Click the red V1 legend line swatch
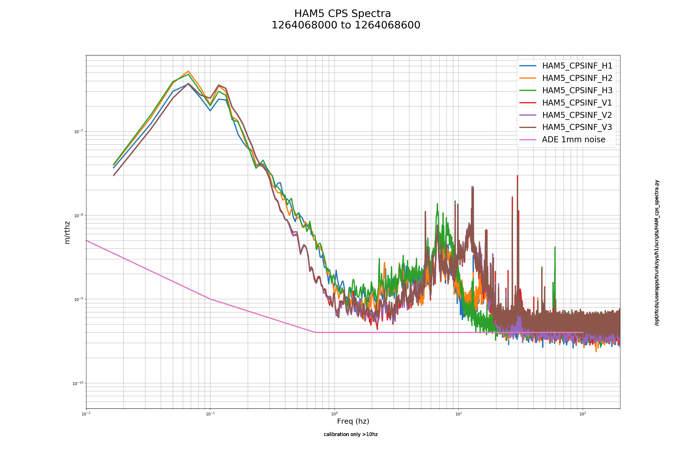 pyautogui.click(x=528, y=103)
